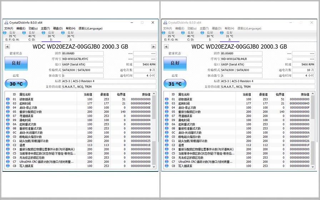The image size is (320, 200).
Task: Open 硬盘(D) menu in left window
Action: tap(58, 28)
